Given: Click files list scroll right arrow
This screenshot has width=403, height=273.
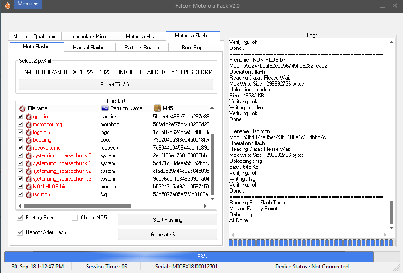Looking at the screenshot, I should (205, 206).
